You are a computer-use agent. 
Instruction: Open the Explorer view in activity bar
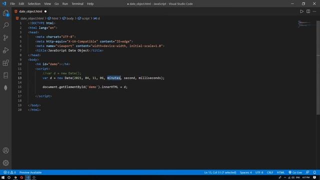coord(5,13)
